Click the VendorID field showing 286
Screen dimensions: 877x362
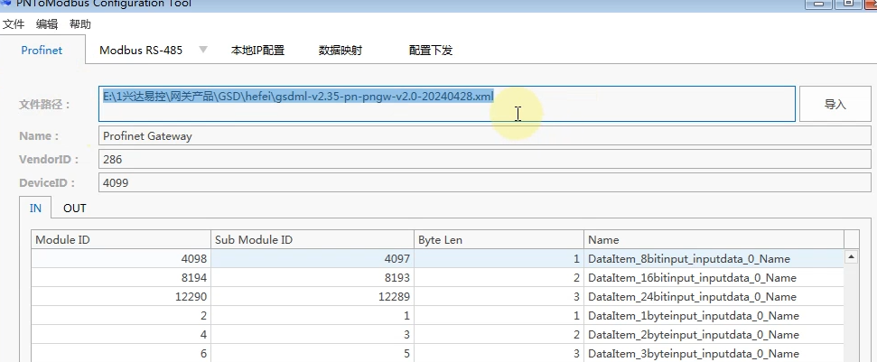click(484, 160)
